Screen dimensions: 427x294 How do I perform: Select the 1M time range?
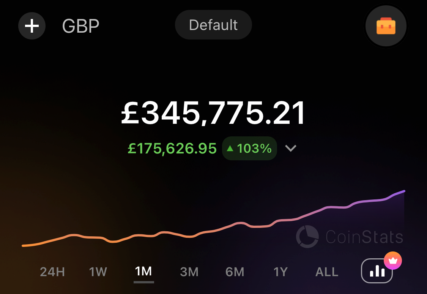pyautogui.click(x=143, y=271)
